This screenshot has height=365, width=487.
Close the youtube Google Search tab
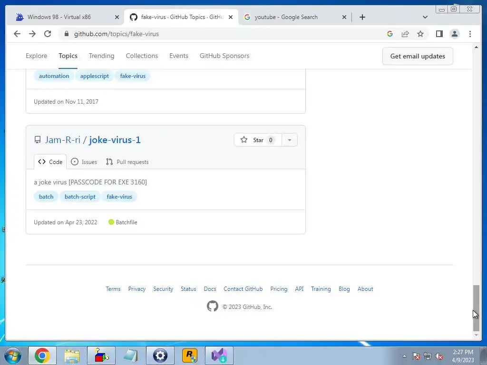(344, 17)
